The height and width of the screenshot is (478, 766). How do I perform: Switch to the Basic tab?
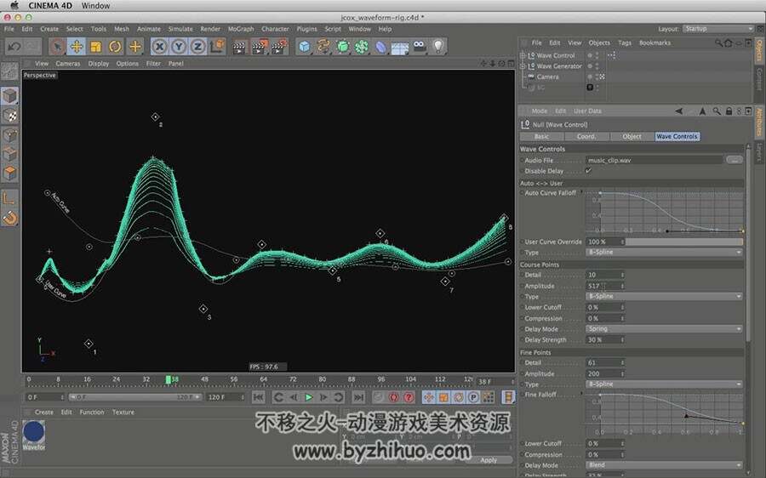(542, 137)
